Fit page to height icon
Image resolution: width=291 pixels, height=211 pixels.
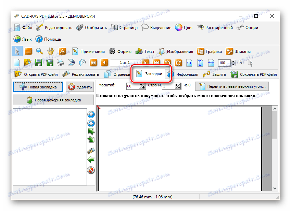[200, 63]
